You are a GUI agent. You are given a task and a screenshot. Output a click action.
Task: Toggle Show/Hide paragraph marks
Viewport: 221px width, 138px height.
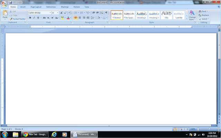[106, 13]
